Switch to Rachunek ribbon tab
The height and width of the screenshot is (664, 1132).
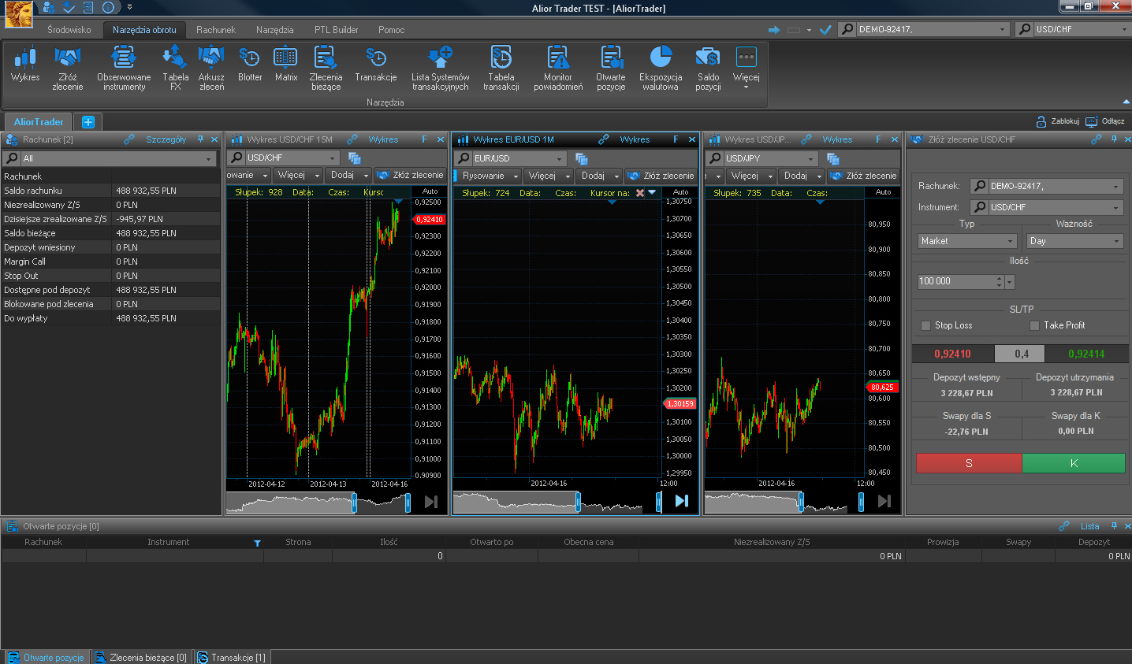click(x=216, y=30)
